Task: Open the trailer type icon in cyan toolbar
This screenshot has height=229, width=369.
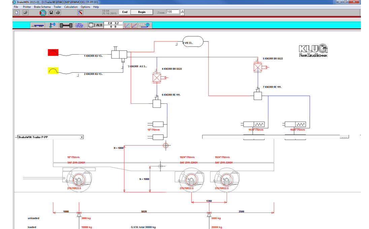Action: point(38,25)
